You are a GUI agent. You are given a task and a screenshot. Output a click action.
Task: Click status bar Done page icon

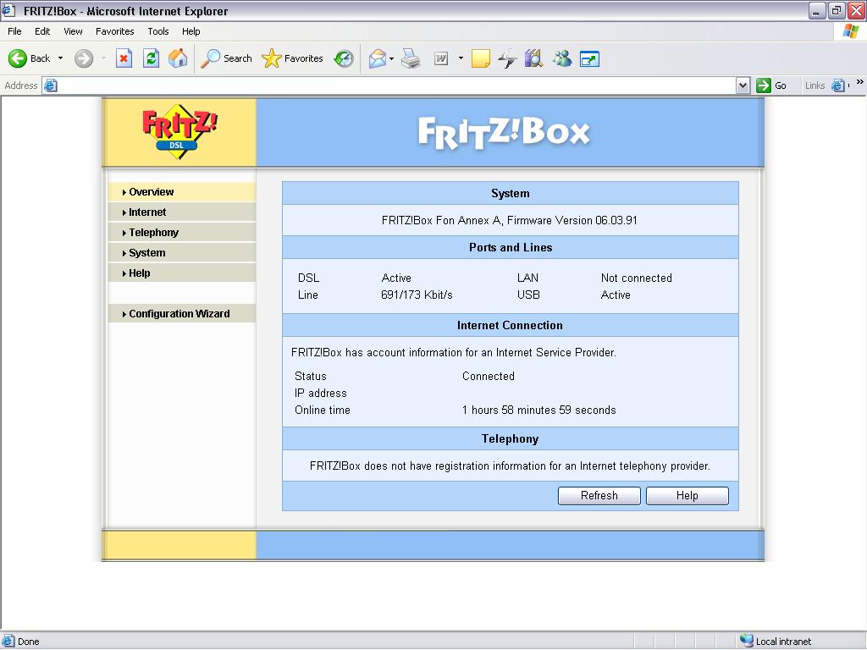8,642
